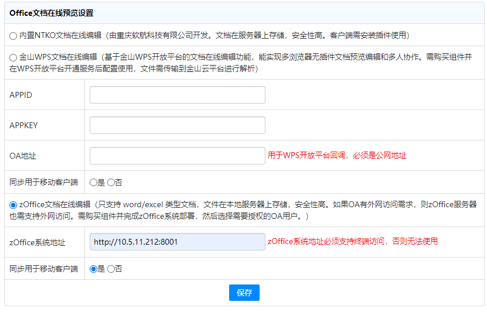Click into the APPKEY input box
Screen dimensions: 487x319
[177, 125]
